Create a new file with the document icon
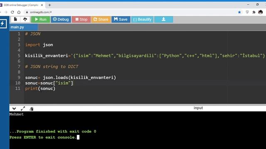This screenshot has height=149, width=266. [x=15, y=19]
